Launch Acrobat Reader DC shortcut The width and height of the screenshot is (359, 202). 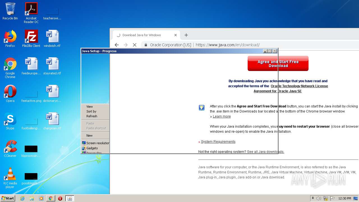[31, 13]
